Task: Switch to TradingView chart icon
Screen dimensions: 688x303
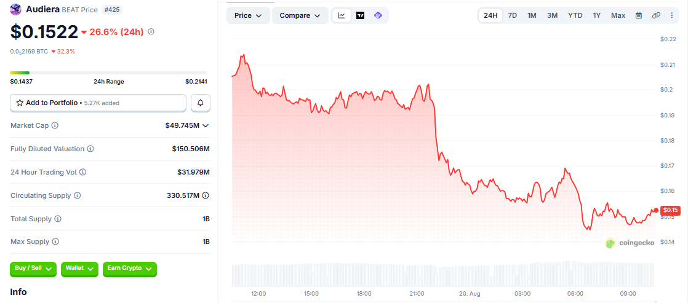Action: coord(360,15)
